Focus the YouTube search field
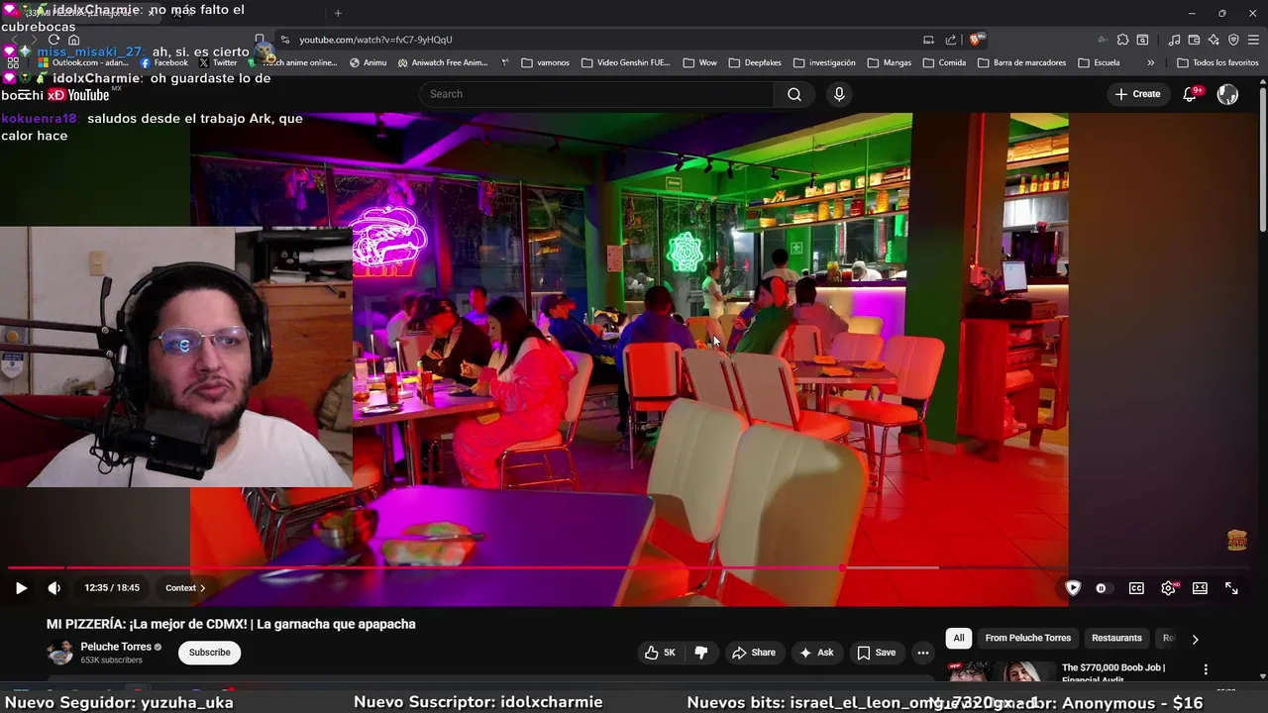 point(597,94)
